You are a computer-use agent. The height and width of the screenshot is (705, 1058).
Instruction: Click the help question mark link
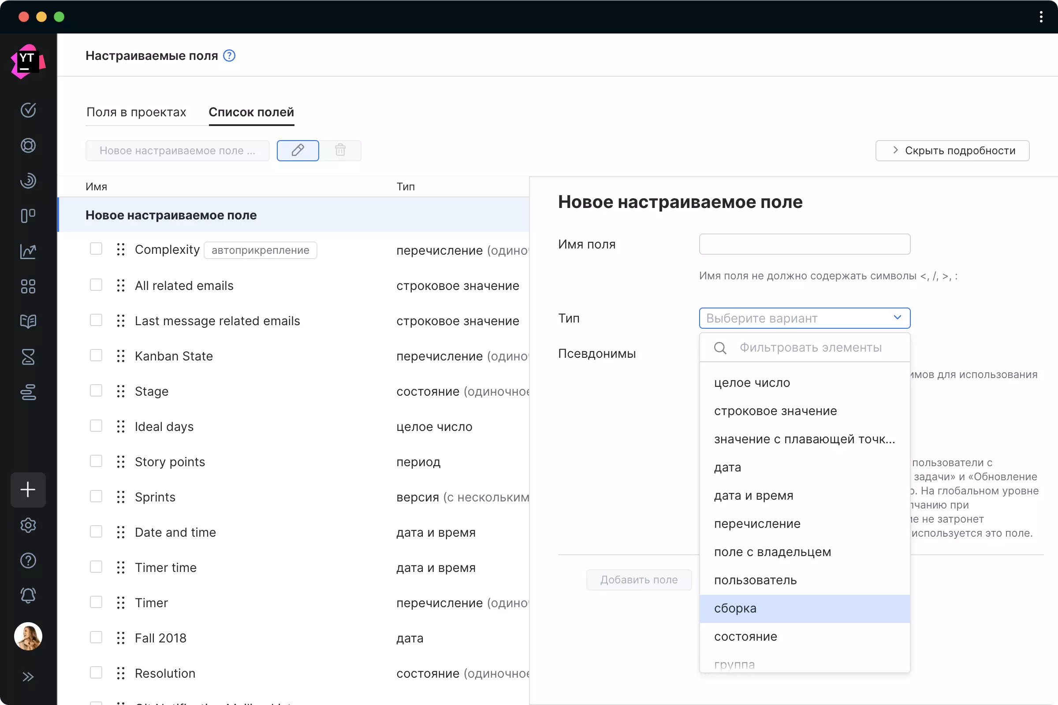tap(229, 56)
